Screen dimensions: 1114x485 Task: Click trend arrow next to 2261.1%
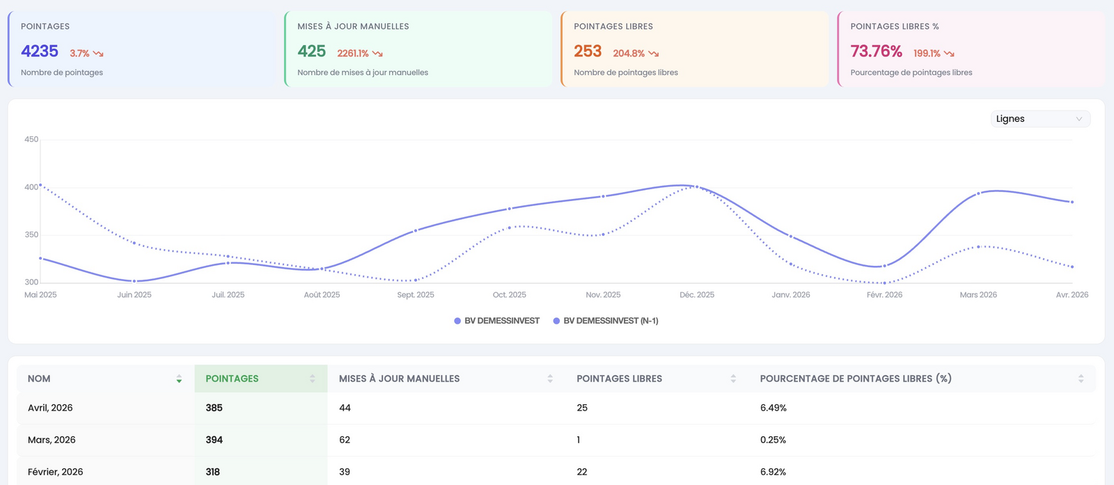click(377, 54)
